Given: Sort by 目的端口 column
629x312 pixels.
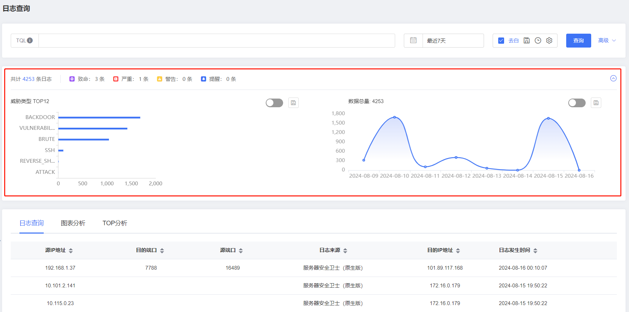Looking at the screenshot, I should pos(162,251).
